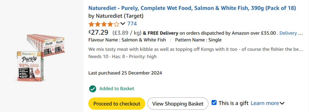This screenshot has height=112, width=309.
Task: Click the Flavour Name Salmon & White Fish label
Action: pyautogui.click(x=127, y=40)
